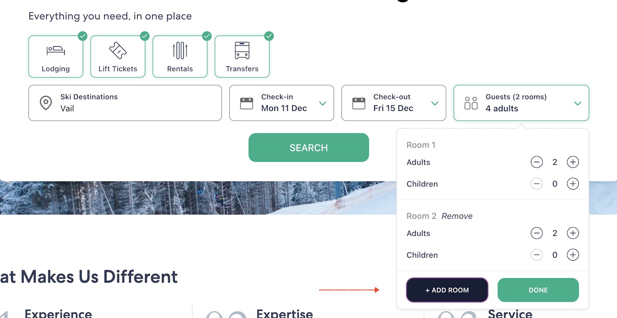The height and width of the screenshot is (318, 617).
Task: Click the Check-out calendar icon
Action: coord(359,103)
